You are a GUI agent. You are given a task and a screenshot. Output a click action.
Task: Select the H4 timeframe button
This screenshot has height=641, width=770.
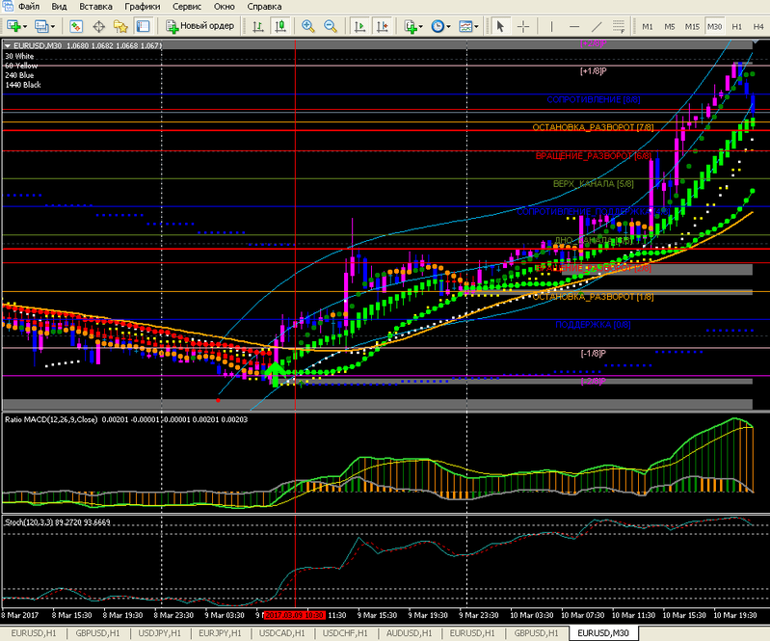(x=758, y=27)
